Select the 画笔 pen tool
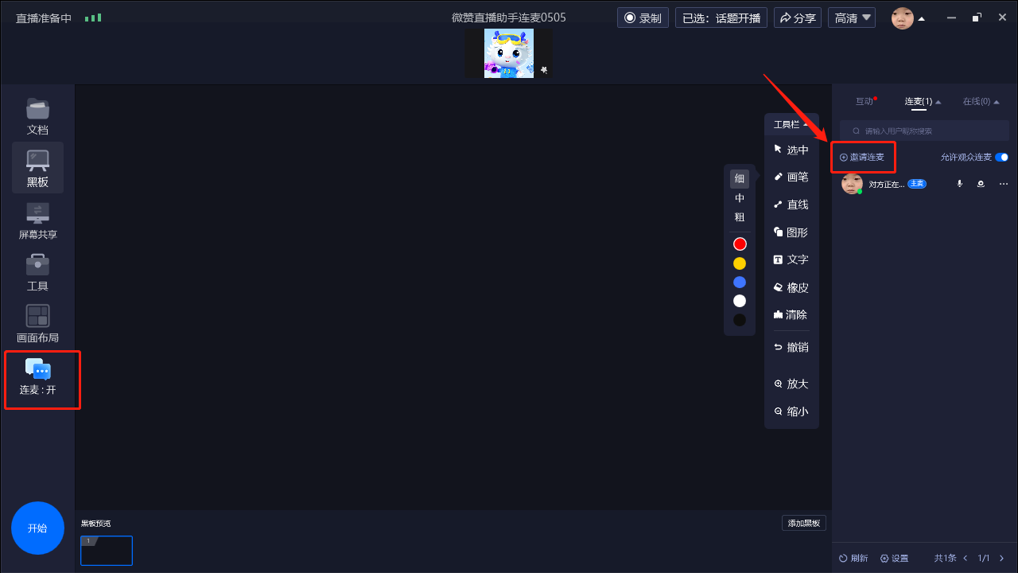Image resolution: width=1018 pixels, height=573 pixels. click(791, 177)
